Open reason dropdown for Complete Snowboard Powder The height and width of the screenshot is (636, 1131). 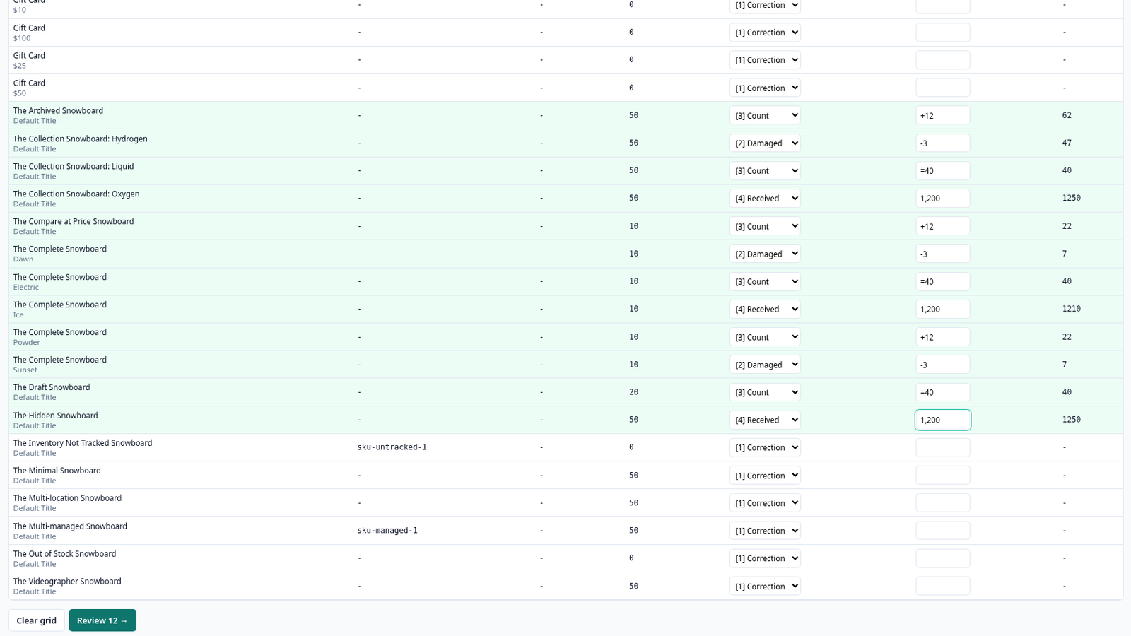765,337
